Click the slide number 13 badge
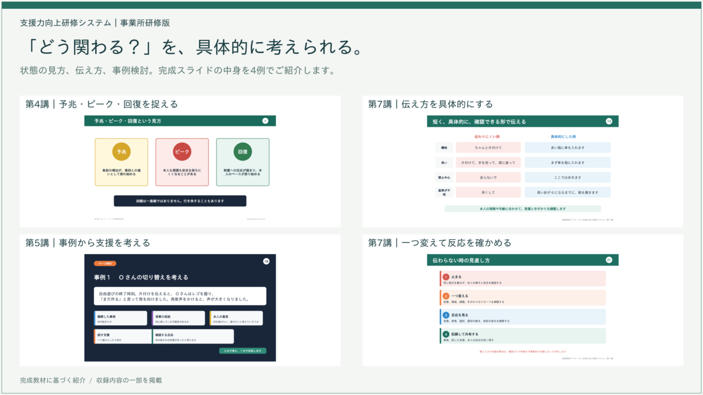This screenshot has height=395, width=703. [x=609, y=121]
